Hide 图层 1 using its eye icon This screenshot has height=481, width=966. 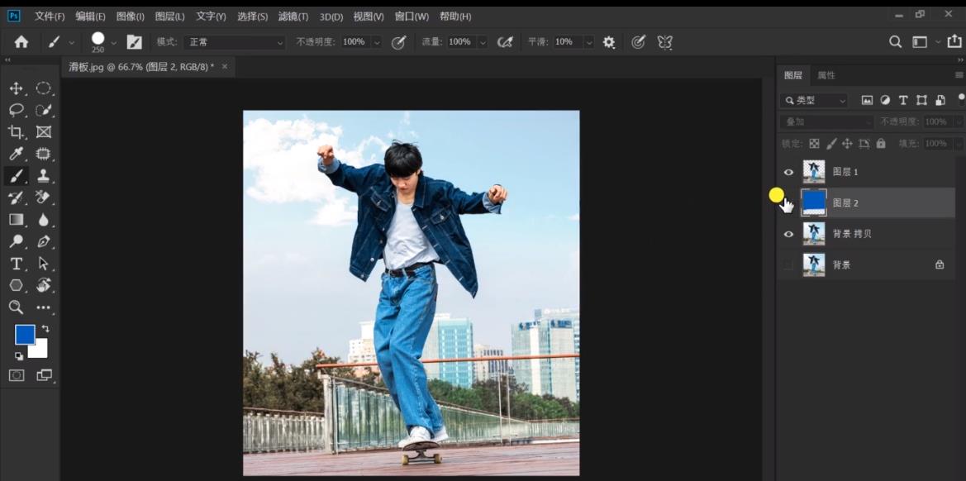[788, 172]
